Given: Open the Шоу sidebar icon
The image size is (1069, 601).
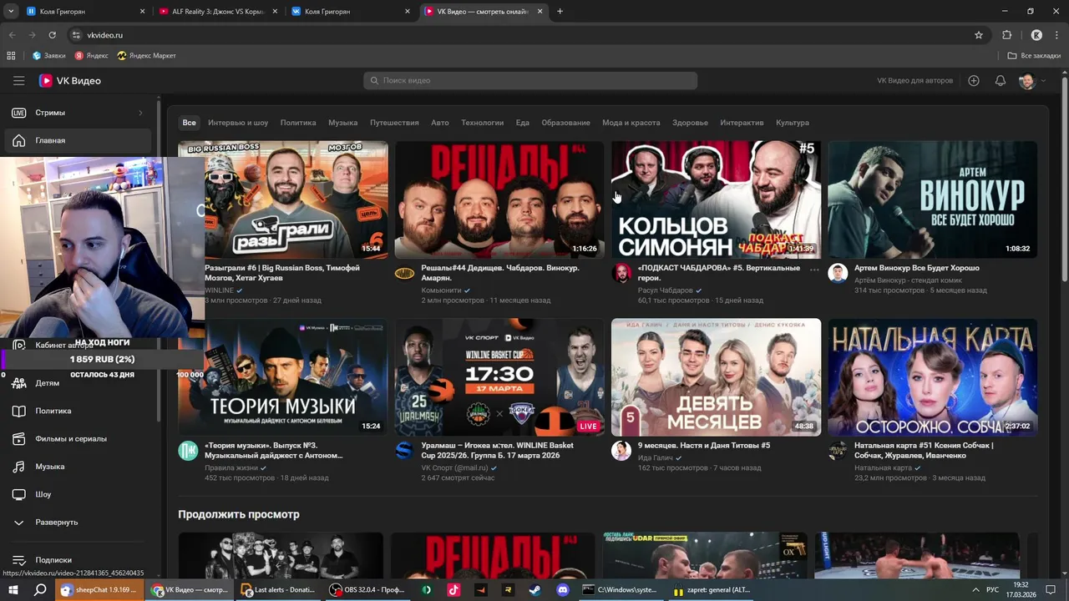Looking at the screenshot, I should [x=19, y=494].
